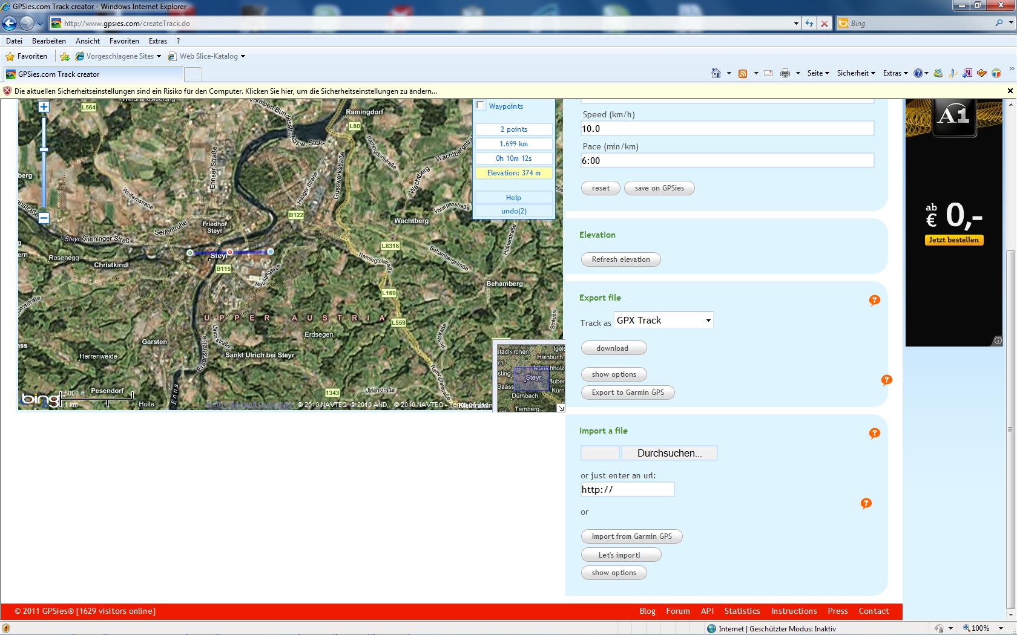Screen dimensions: 1017x635
Task: Click the save on GPSies button
Action: point(659,188)
